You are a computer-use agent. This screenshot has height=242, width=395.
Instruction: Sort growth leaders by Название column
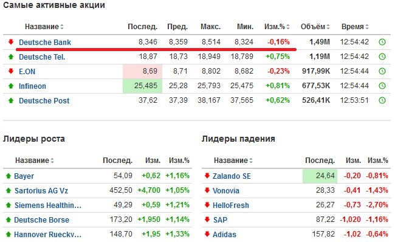[x=35, y=161]
